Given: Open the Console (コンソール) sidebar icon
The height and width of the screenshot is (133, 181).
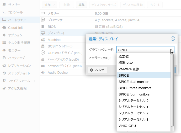Looking at the screenshot, I should pyautogui.click(x=4, y=12).
